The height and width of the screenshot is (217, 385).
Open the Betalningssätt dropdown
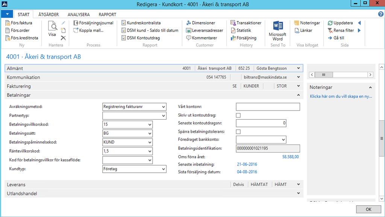[150, 133]
